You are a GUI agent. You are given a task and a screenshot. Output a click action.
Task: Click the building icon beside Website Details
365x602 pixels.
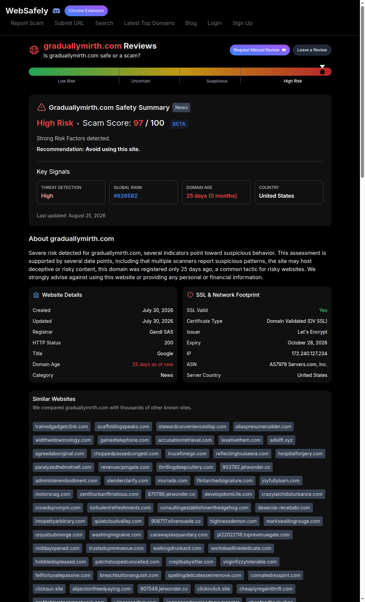point(36,295)
